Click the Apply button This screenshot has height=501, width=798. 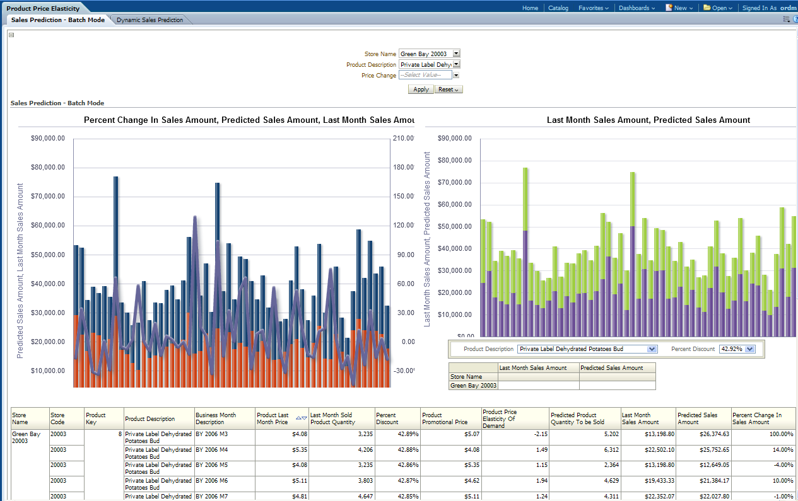(421, 89)
